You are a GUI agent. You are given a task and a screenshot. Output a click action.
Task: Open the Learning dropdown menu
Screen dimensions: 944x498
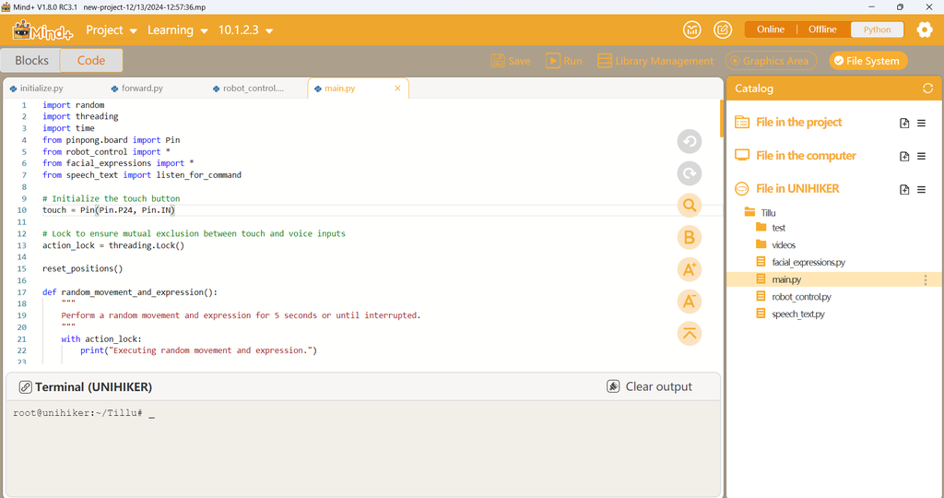(178, 30)
